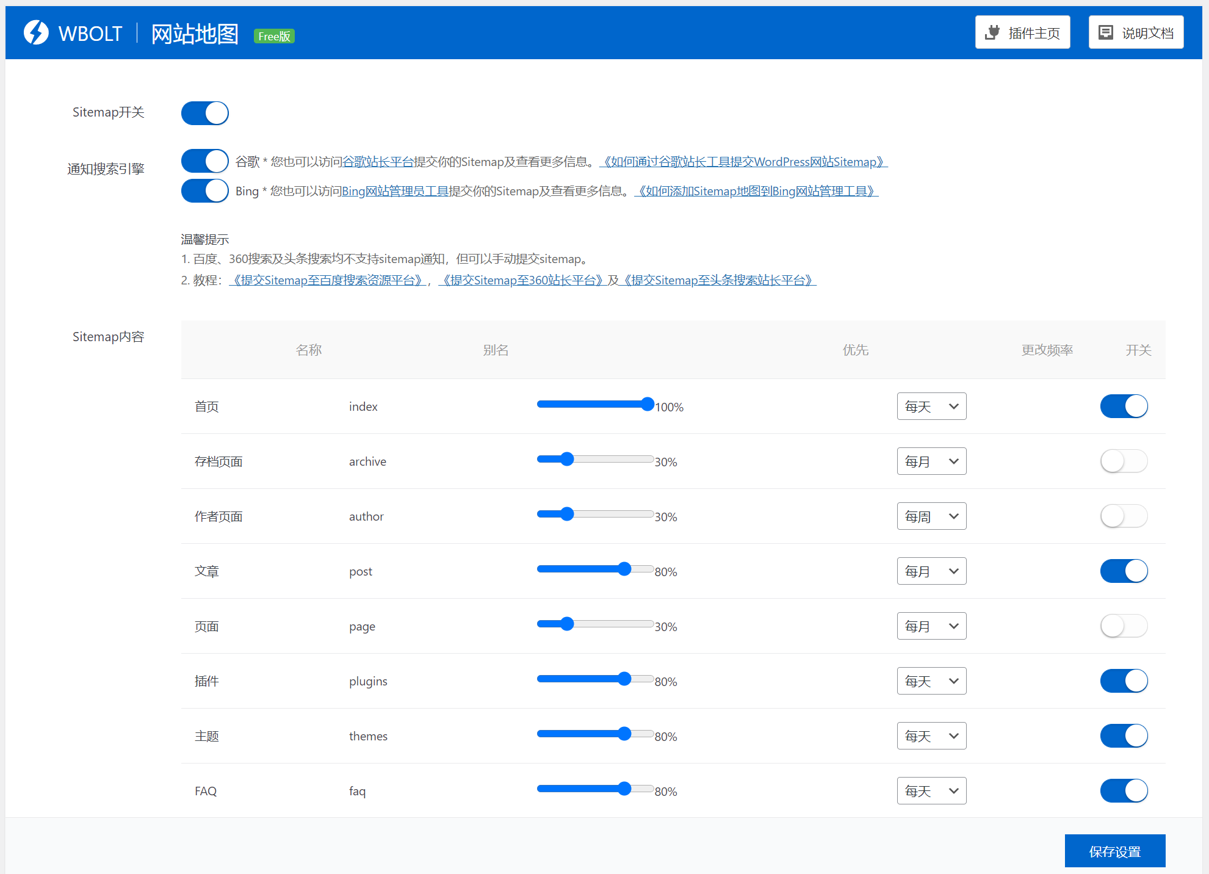Turn off the Sitemap开关 toggle
Screen dimensions: 1209x874
(x=205, y=113)
